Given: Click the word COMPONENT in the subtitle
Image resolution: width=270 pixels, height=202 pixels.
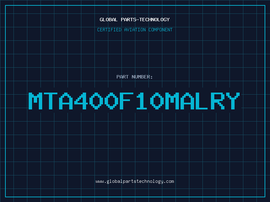Looking at the screenshot, I should pyautogui.click(x=161, y=30).
